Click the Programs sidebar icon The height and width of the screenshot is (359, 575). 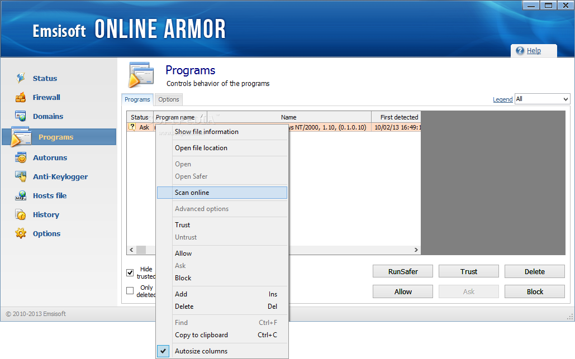21,137
